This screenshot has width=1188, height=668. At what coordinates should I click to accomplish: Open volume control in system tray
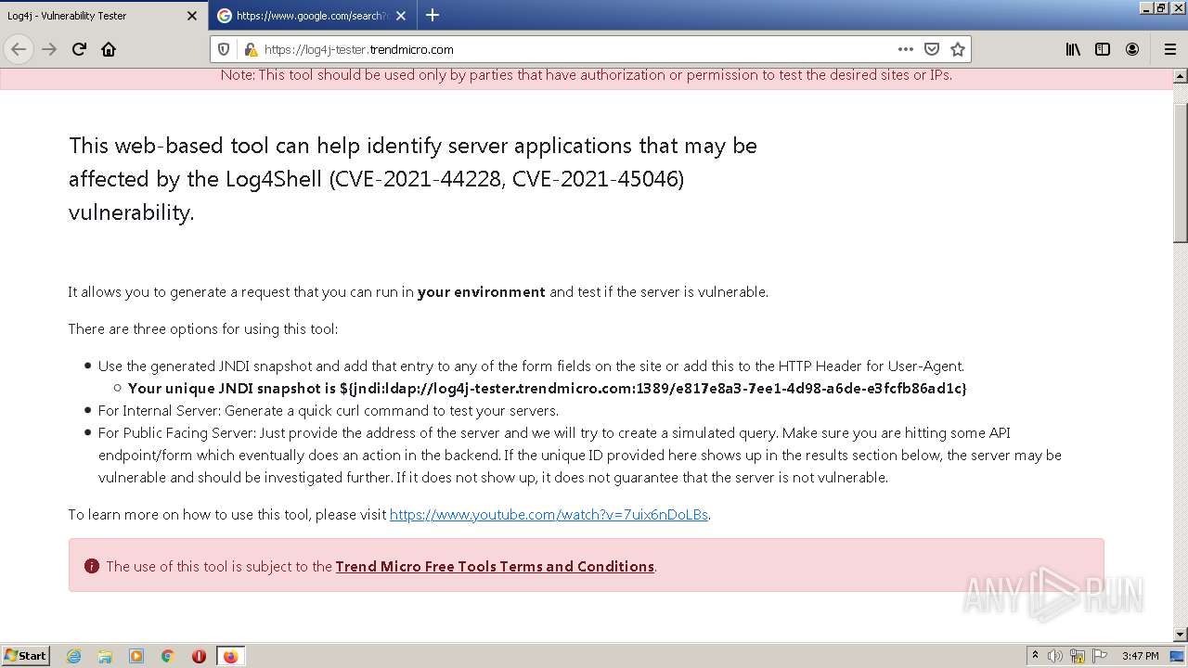[1056, 656]
